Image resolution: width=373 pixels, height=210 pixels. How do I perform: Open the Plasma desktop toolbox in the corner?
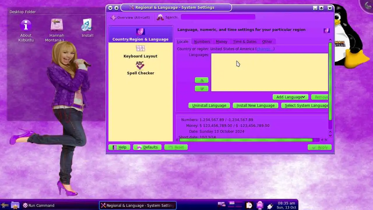coord(368,5)
